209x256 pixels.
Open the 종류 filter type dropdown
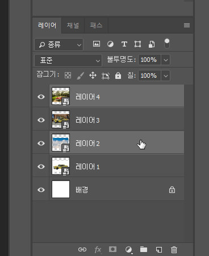click(58, 45)
